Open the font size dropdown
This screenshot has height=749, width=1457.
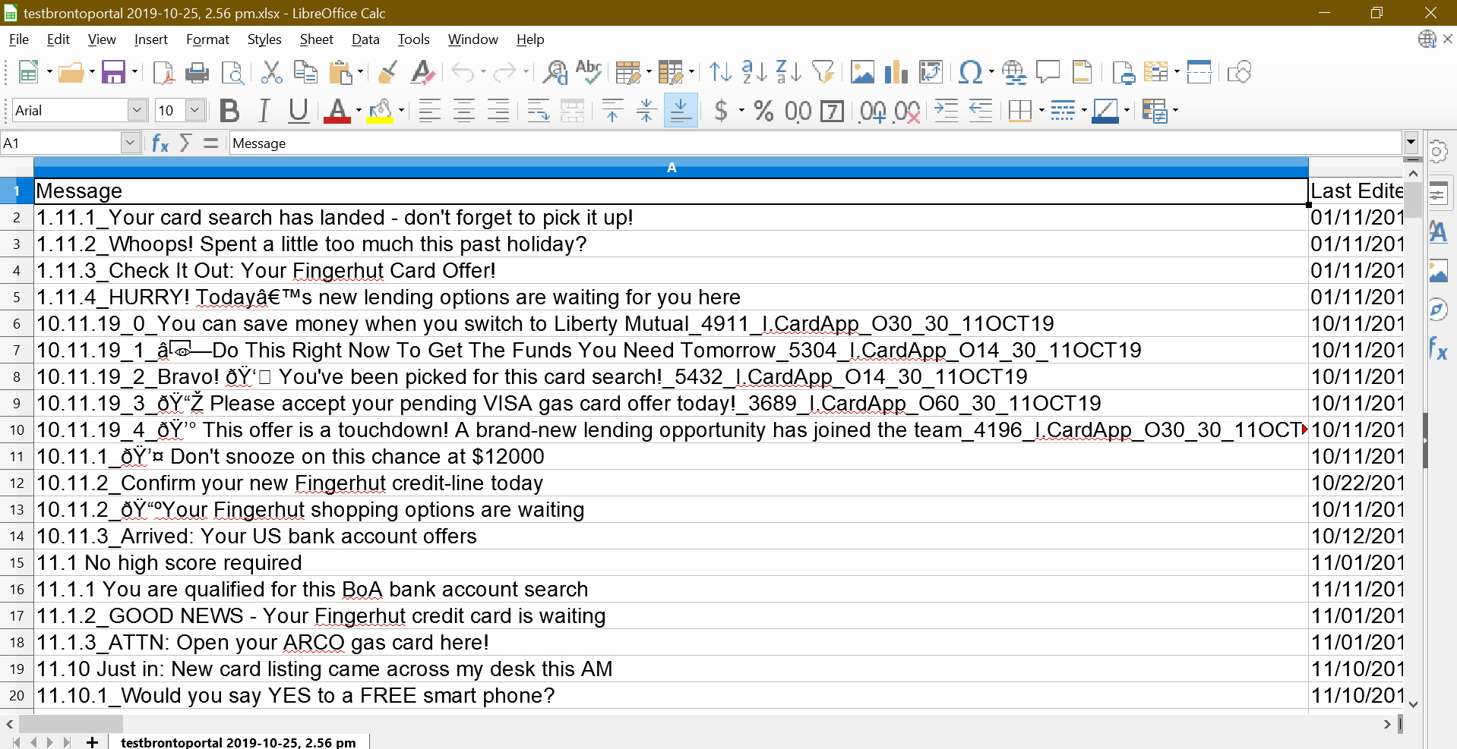195,110
